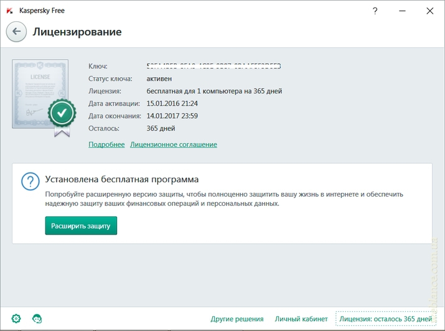
Task: Open the 'Лицензионное соглашение' link
Action: click(x=174, y=144)
